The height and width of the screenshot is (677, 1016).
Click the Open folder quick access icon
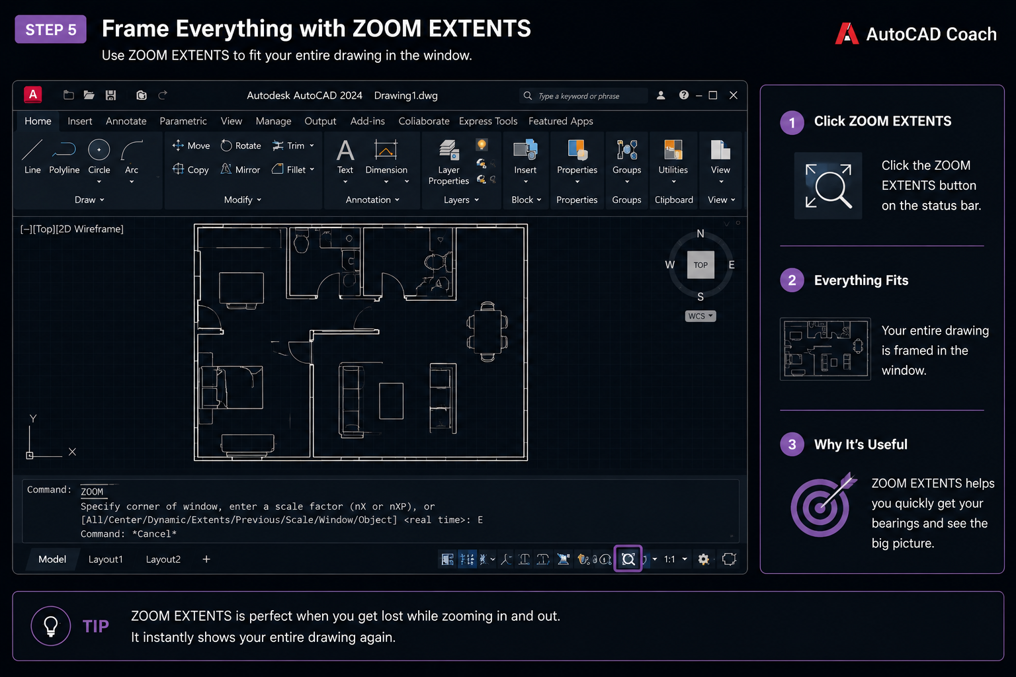pos(89,95)
